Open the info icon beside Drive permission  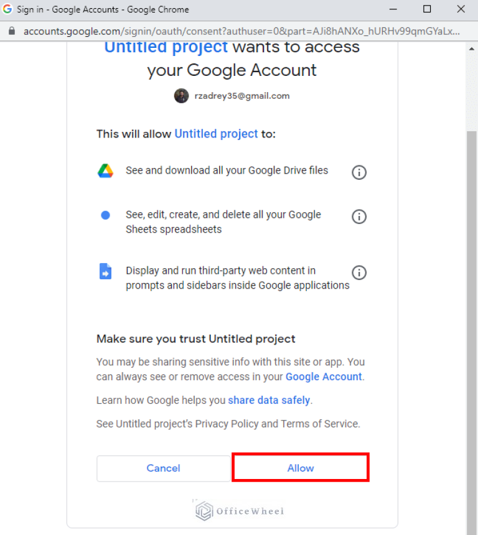pos(359,172)
